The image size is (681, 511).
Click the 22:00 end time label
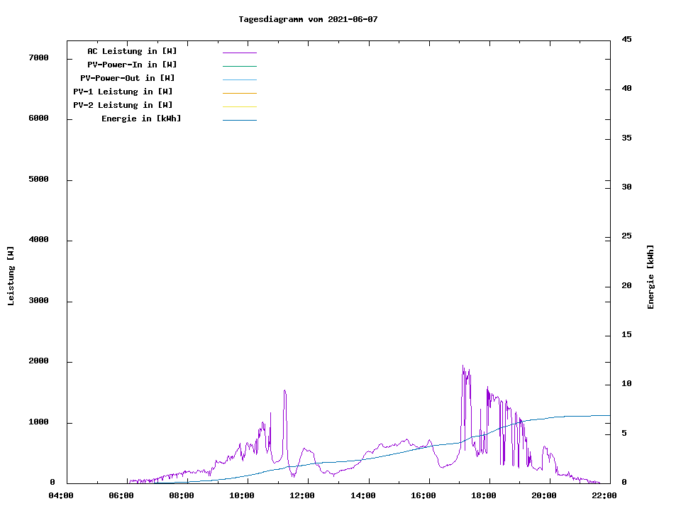point(604,495)
